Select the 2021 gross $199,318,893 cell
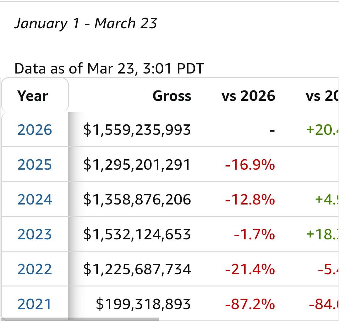This screenshot has height=327, width=339. pyautogui.click(x=143, y=304)
